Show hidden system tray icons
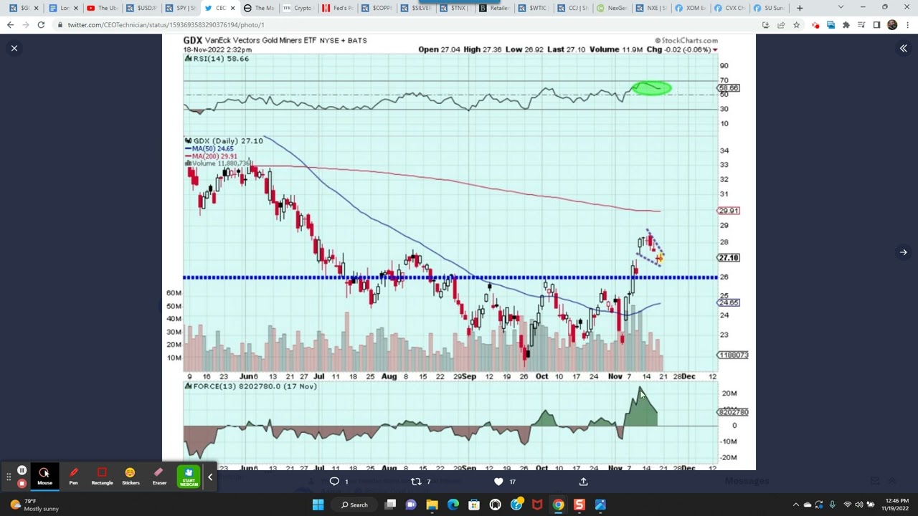 click(x=795, y=505)
